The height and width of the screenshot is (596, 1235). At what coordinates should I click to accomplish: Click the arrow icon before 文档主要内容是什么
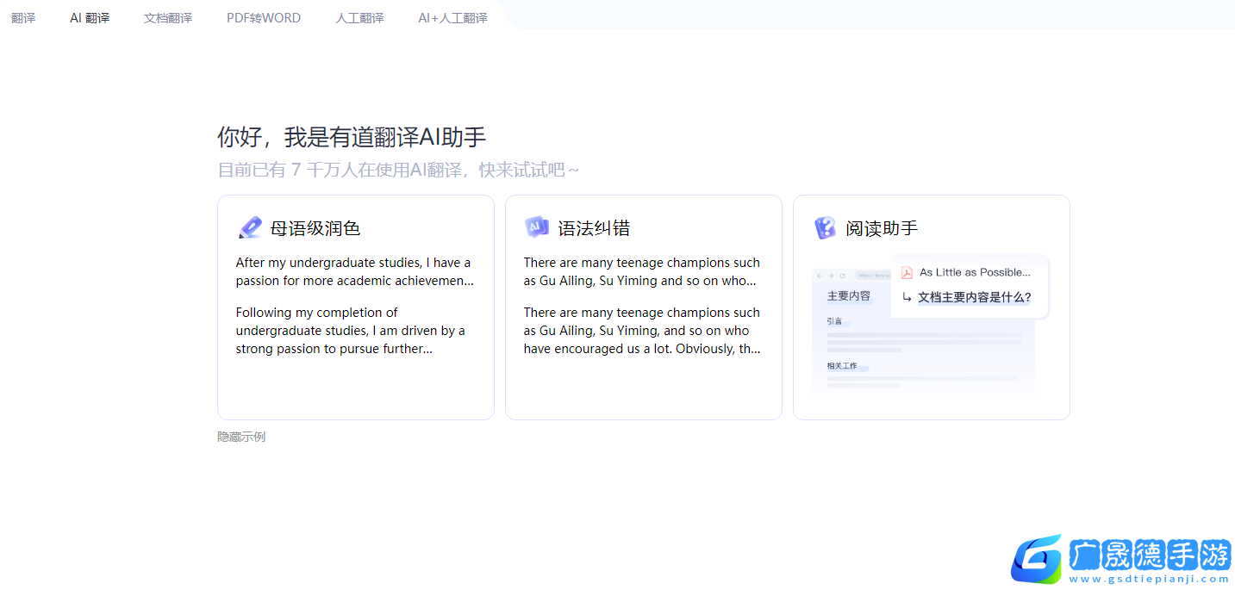click(907, 297)
